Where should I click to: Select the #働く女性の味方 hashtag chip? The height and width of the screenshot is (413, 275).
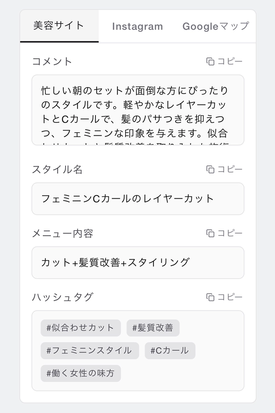coord(81,374)
